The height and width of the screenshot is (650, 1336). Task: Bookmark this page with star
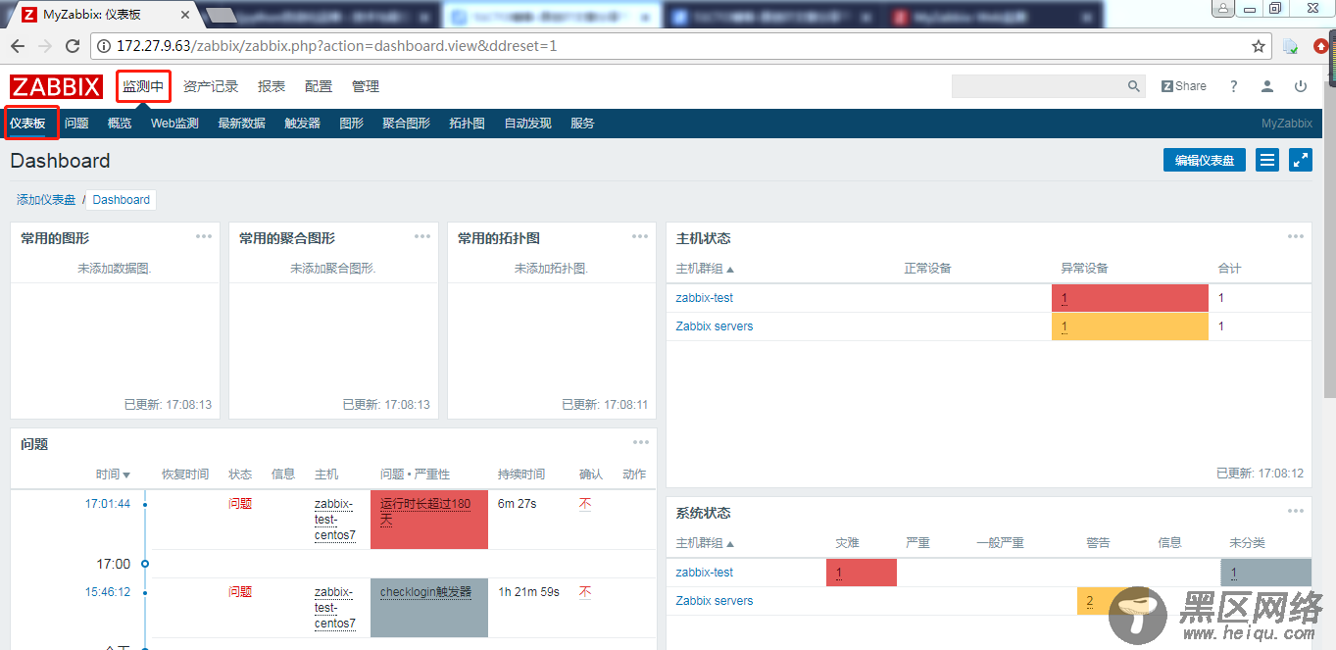[1259, 46]
